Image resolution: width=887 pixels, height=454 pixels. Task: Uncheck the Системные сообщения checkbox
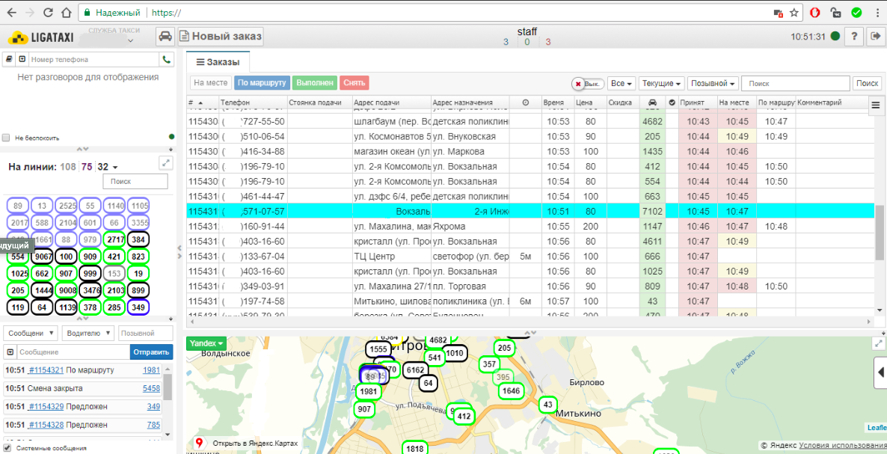[x=7, y=448]
